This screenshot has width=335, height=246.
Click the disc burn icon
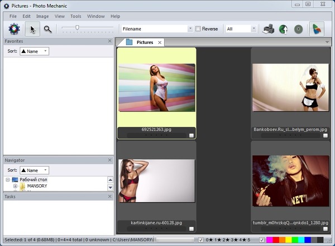click(x=299, y=29)
